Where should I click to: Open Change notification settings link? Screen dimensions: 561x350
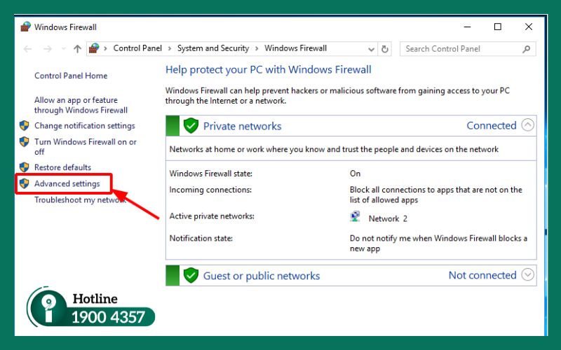coord(84,126)
